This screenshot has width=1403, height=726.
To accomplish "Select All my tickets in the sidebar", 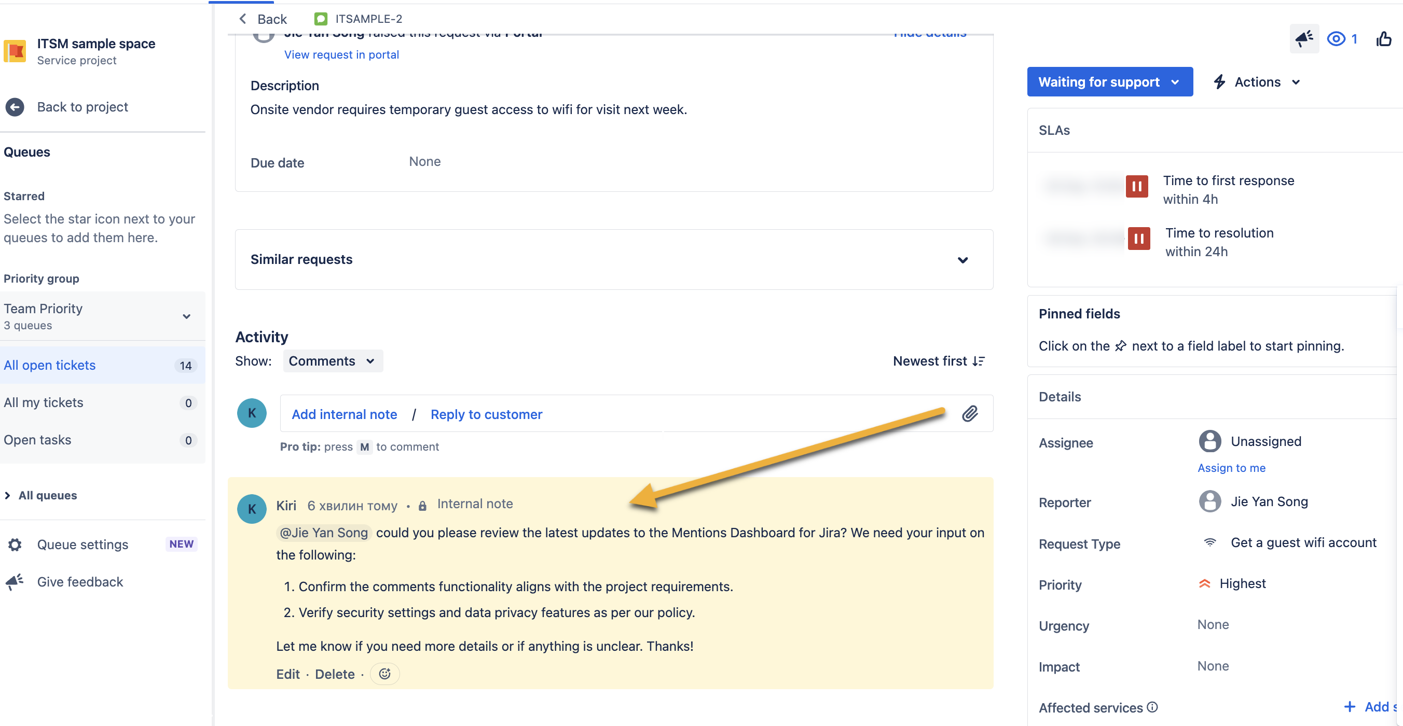I will pos(44,402).
